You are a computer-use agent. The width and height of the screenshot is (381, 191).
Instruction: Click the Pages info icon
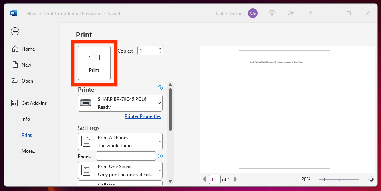160,156
